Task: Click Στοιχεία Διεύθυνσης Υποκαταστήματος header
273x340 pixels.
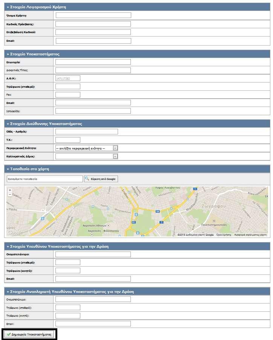Action: coord(137,124)
